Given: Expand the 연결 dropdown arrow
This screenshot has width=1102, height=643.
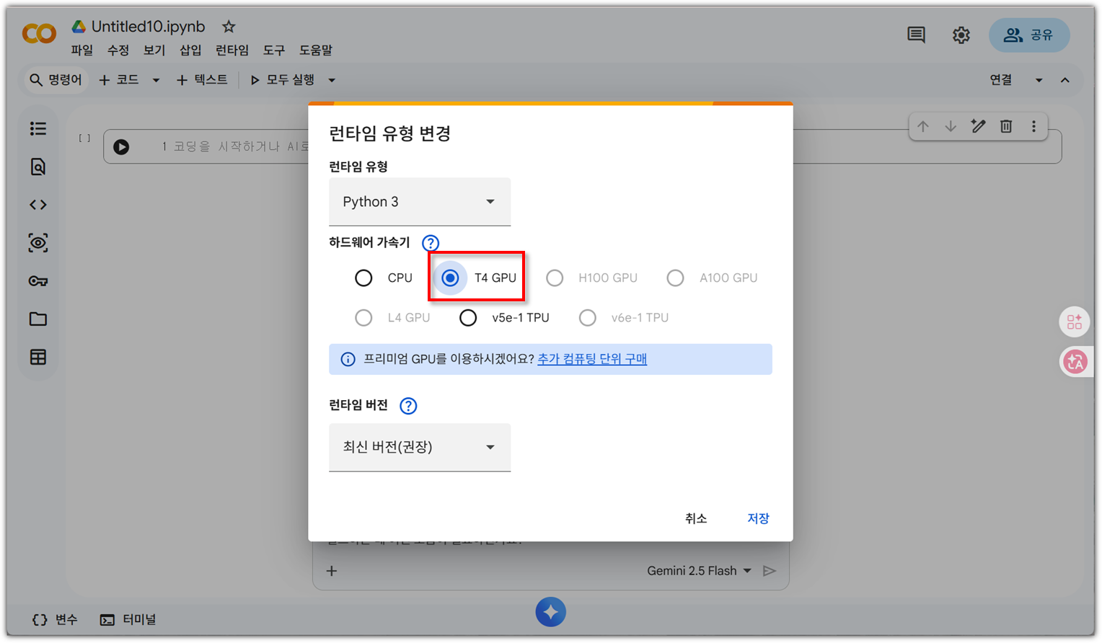Looking at the screenshot, I should 1039,80.
